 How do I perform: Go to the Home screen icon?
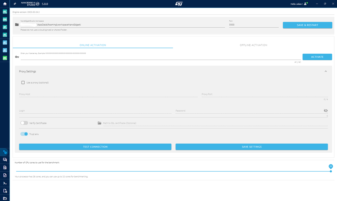point(5,4)
